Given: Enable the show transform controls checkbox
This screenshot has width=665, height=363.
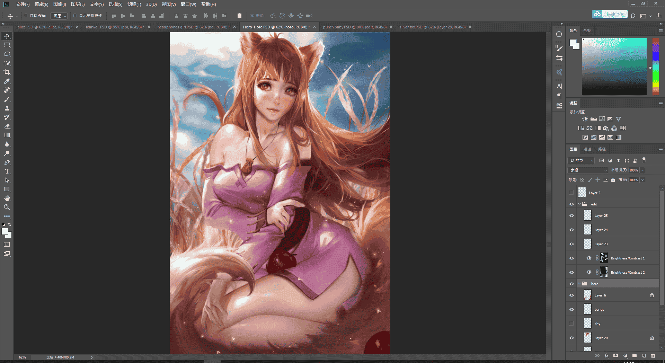Looking at the screenshot, I should (x=75, y=16).
